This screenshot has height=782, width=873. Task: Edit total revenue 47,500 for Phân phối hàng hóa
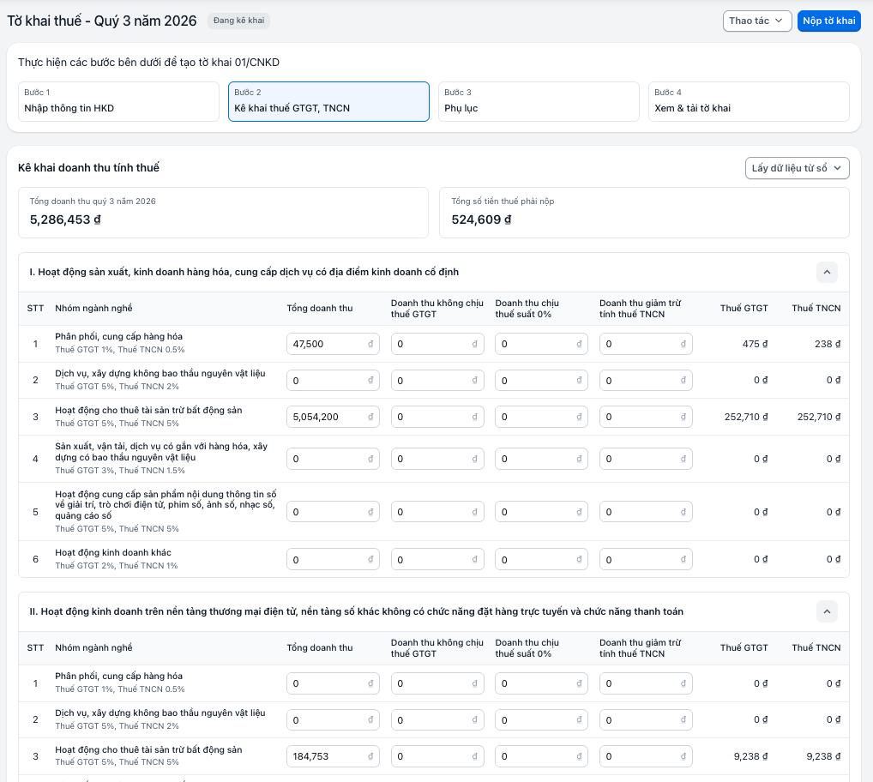pyautogui.click(x=333, y=344)
